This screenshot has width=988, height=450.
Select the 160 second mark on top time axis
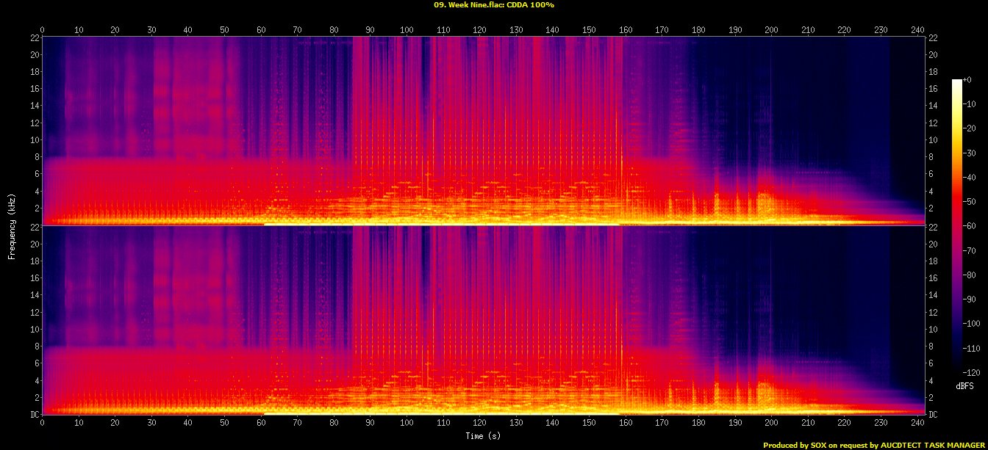click(625, 30)
